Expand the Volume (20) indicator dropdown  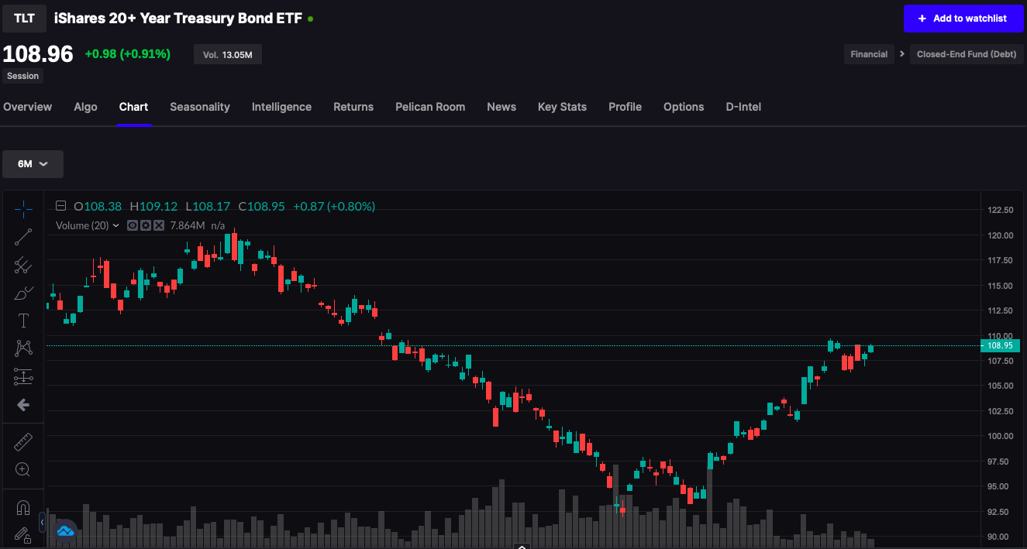click(116, 225)
